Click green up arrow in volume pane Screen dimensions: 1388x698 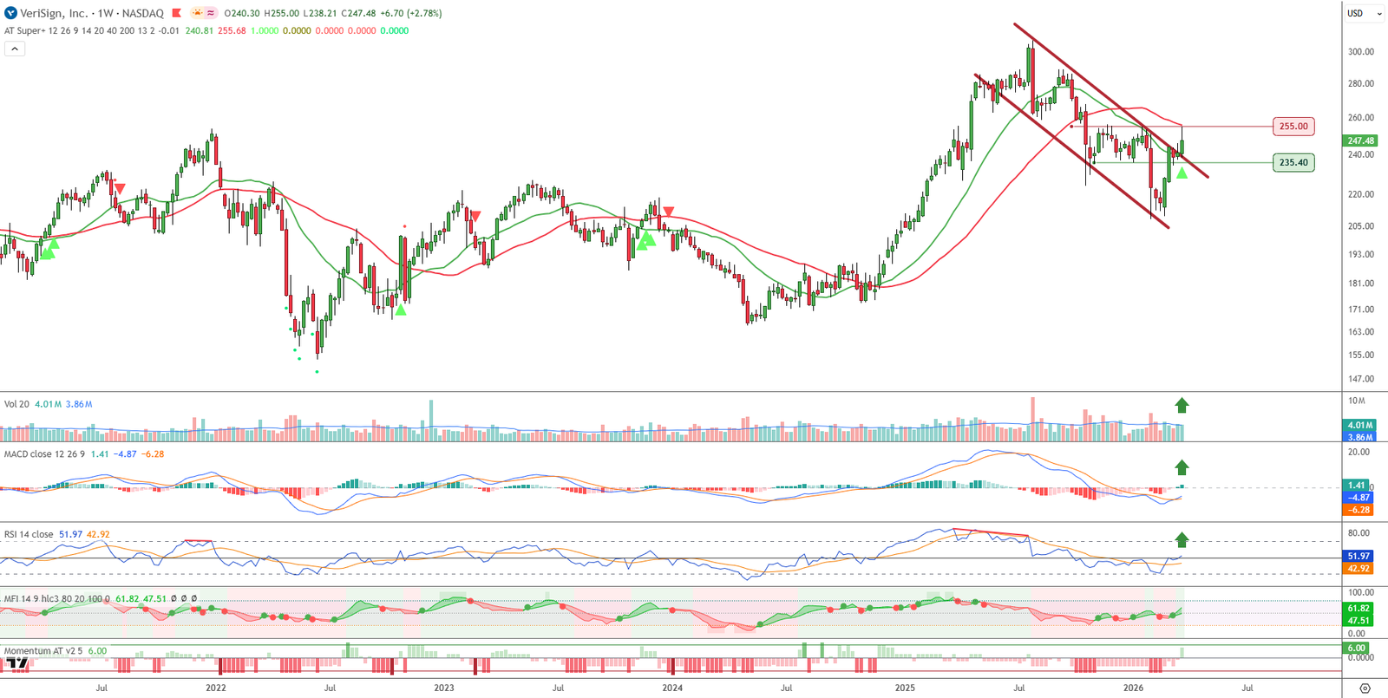[1182, 405]
